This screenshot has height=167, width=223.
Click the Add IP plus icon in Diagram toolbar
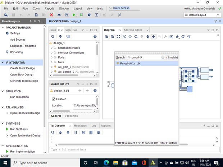(154, 37)
